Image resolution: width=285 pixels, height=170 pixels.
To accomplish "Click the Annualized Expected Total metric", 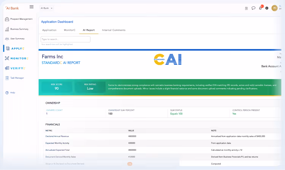I will 57,150.
